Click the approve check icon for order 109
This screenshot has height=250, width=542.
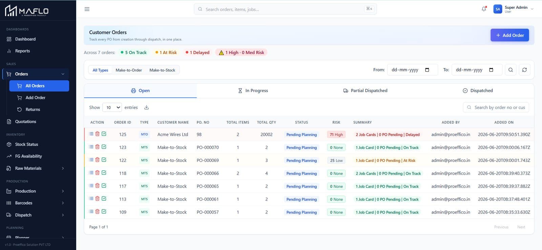(104, 211)
